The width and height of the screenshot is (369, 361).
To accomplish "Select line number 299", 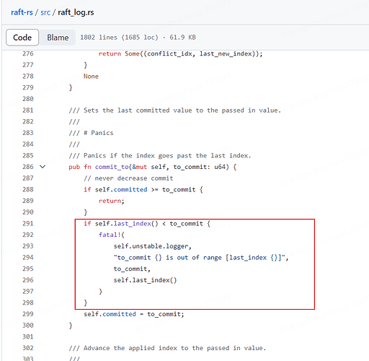I will point(28,314).
